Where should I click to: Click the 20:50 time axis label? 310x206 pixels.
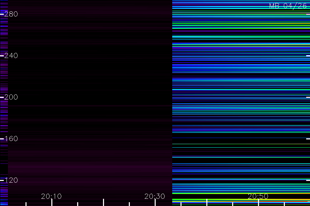(258, 196)
